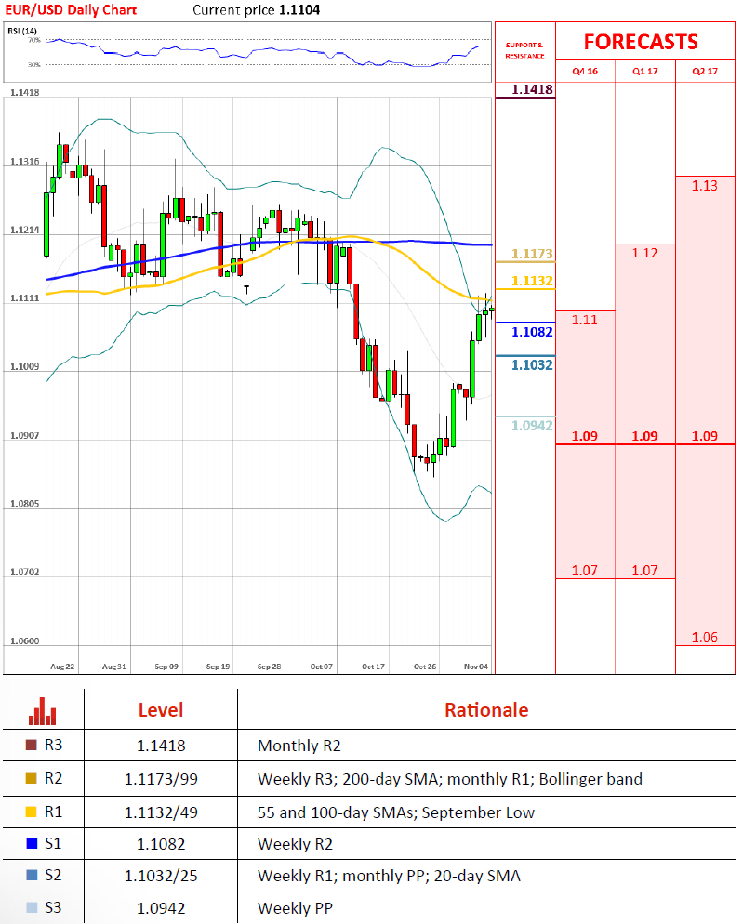Click the R2 gold color swatch
The image size is (743, 924).
click(32, 778)
